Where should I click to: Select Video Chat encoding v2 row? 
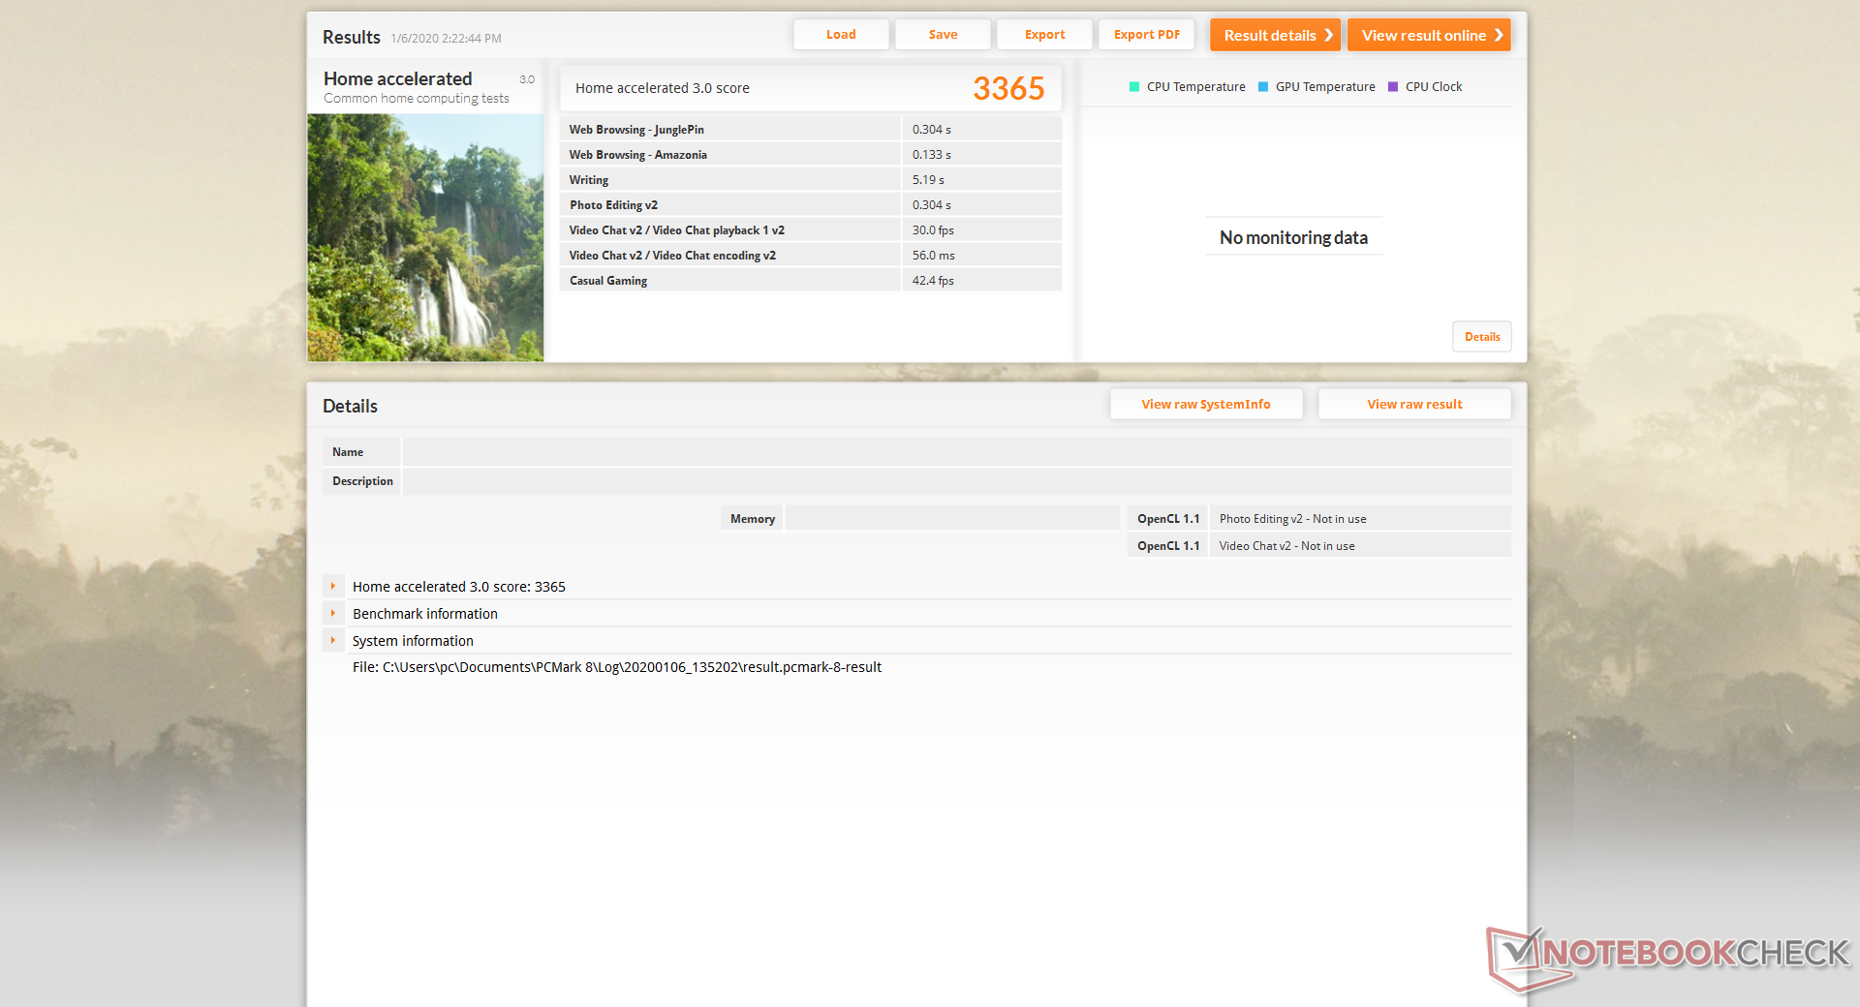point(810,256)
